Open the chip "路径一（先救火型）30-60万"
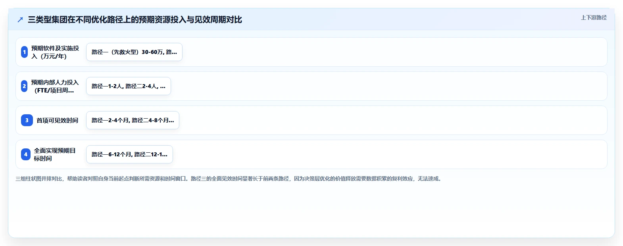 point(134,52)
